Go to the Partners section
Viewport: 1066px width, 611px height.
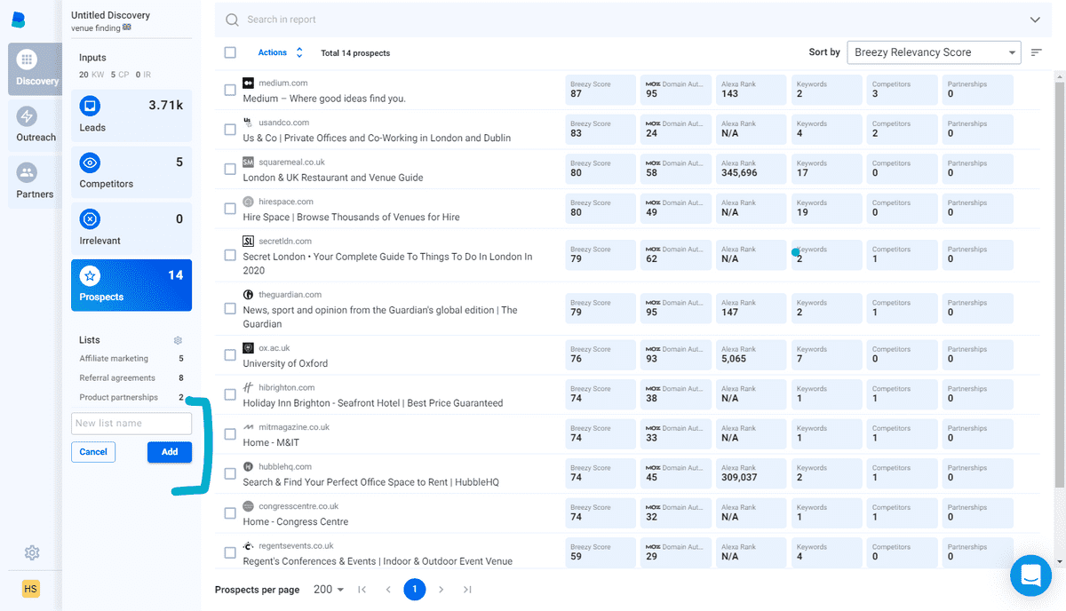(x=35, y=181)
